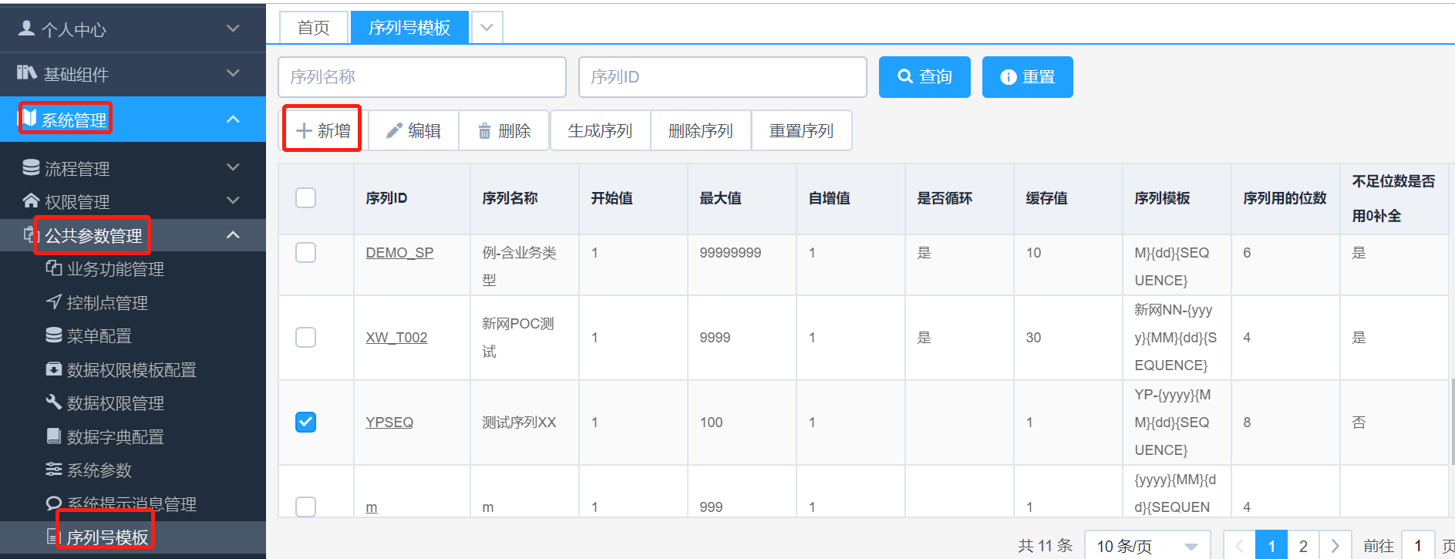Toggle the select-all header checkbox
Viewport: 1455px width, 559px height.
(x=306, y=198)
